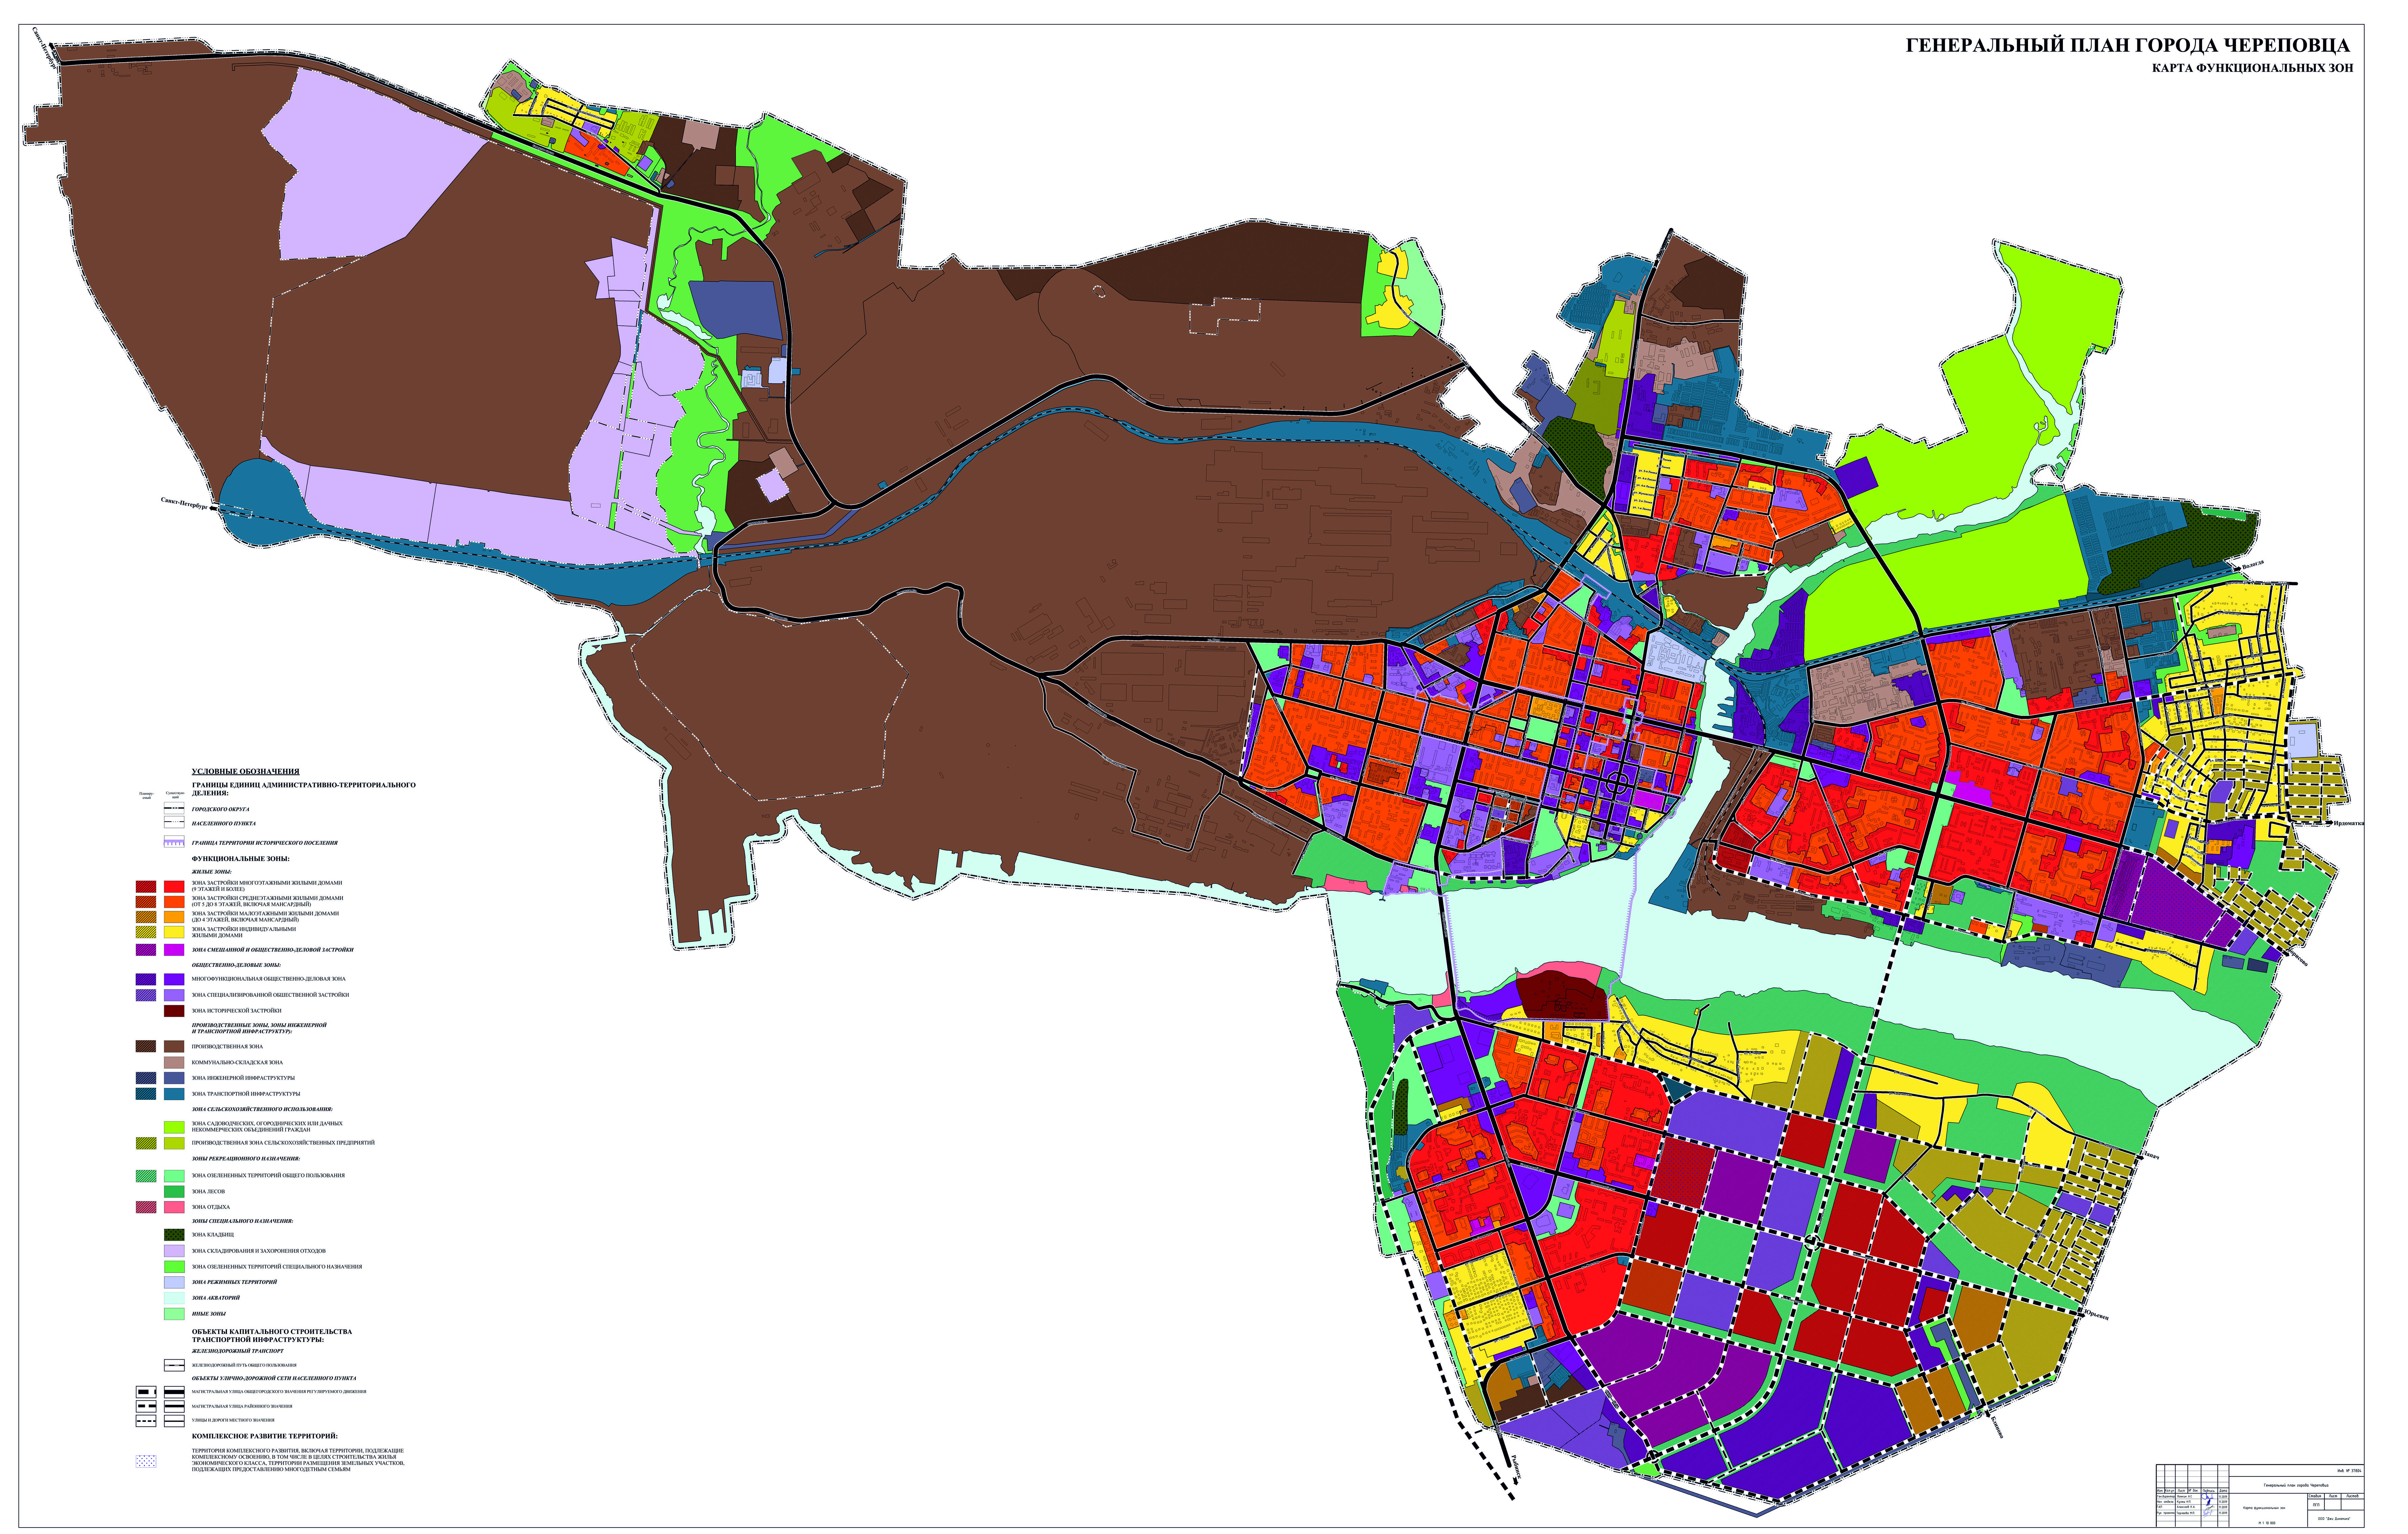Image resolution: width=2408 pixels, height=1534 pixels.
Task: Select hatched pink planned recreation swatch
Action: [146, 1207]
